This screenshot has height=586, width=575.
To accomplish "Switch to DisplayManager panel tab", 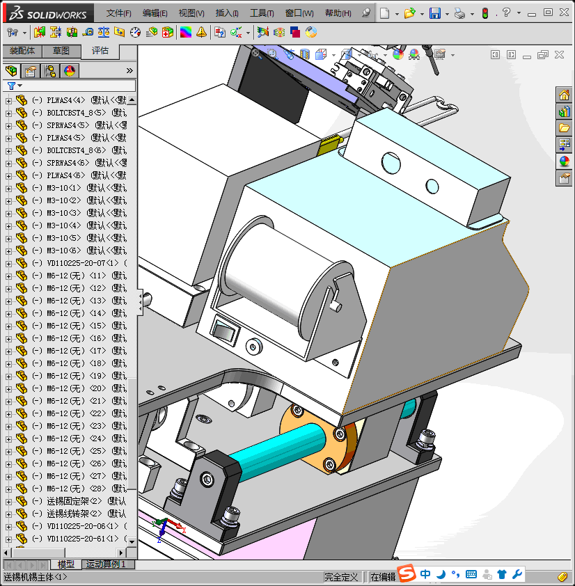I will pos(70,70).
